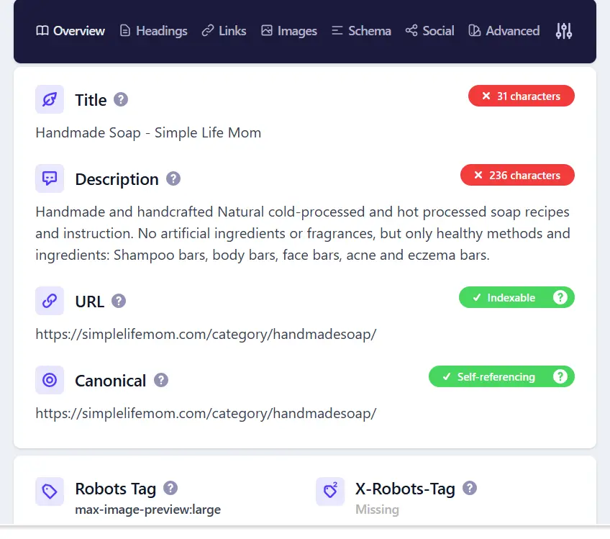Click the X-Robots-Tag icon
The width and height of the screenshot is (610, 539).
330,491
